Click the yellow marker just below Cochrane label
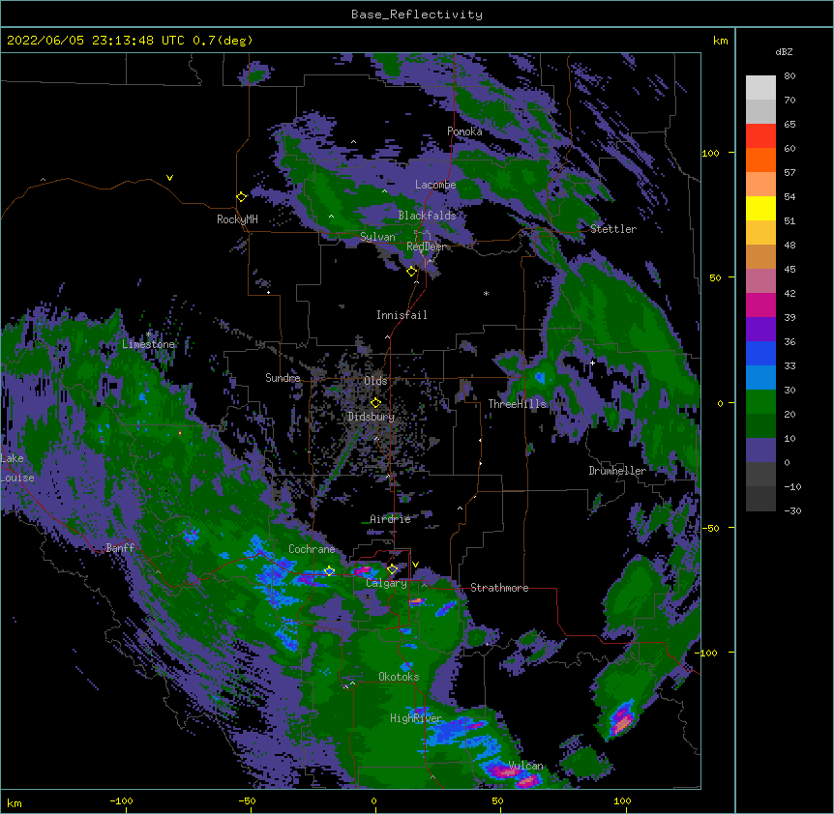834x814 pixels. click(329, 571)
